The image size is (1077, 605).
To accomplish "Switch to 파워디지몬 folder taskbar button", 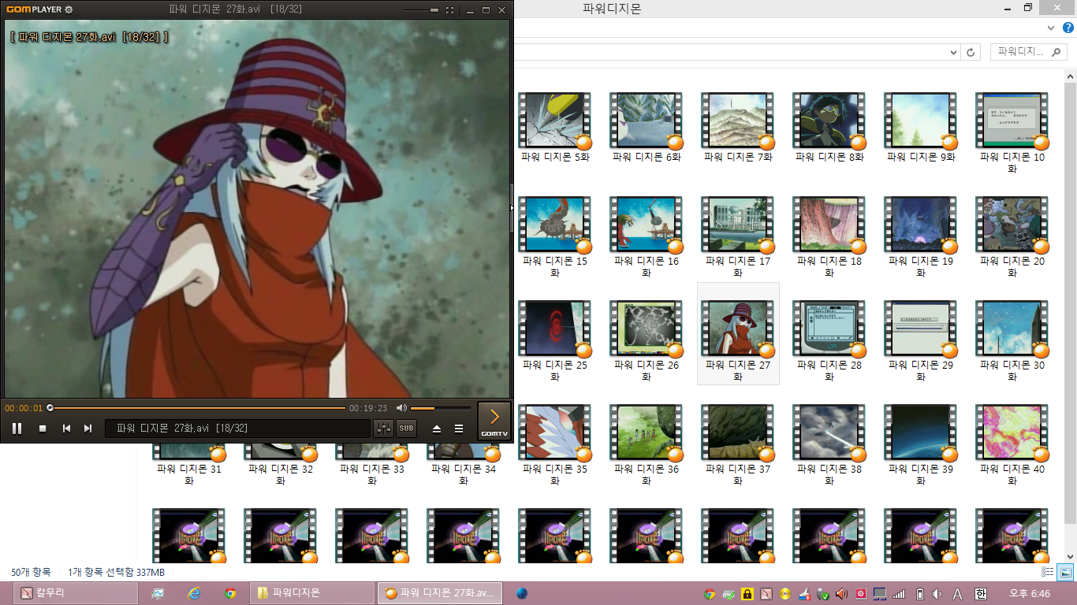I will (312, 593).
